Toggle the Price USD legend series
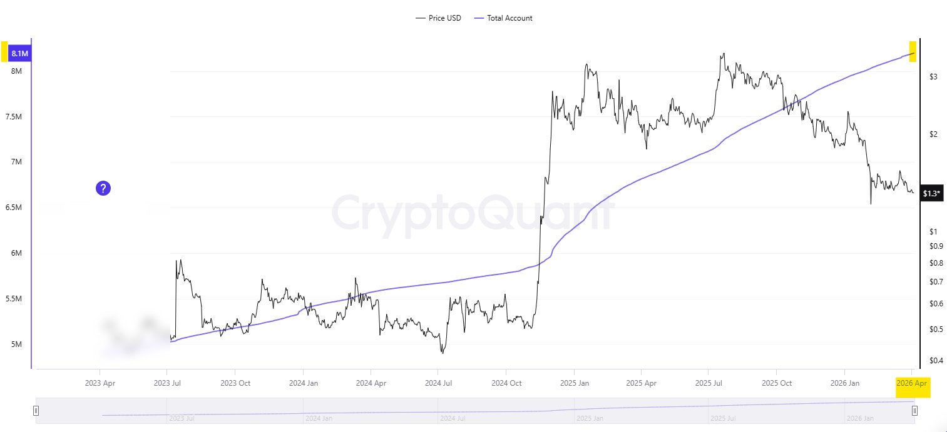Screen dimensions: 947x432 tap(444, 18)
